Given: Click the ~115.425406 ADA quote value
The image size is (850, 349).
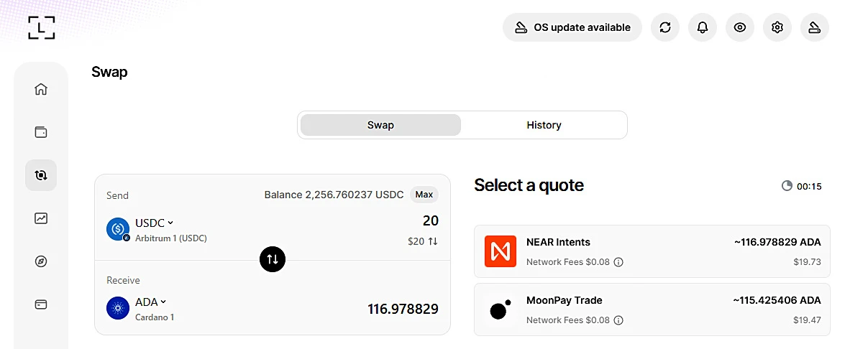Looking at the screenshot, I should pyautogui.click(x=777, y=300).
